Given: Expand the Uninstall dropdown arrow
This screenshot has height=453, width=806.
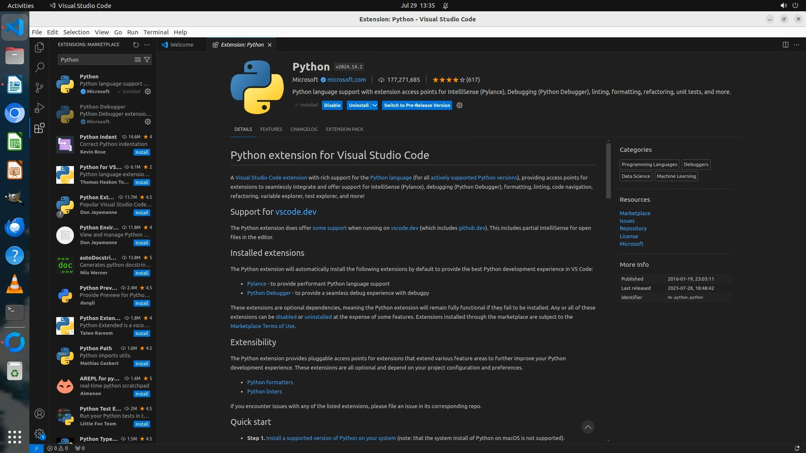Looking at the screenshot, I should 374,105.
